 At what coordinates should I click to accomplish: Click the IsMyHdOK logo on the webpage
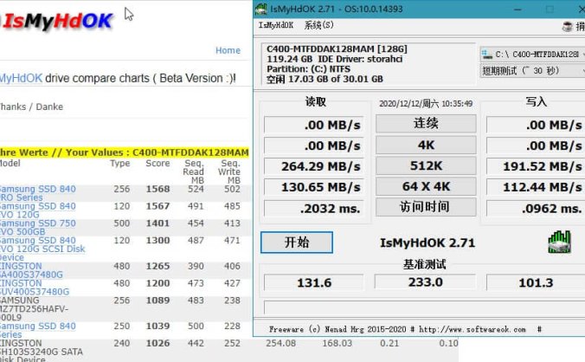56,22
